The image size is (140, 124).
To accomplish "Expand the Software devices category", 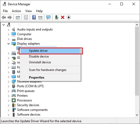I will click(8, 115).
